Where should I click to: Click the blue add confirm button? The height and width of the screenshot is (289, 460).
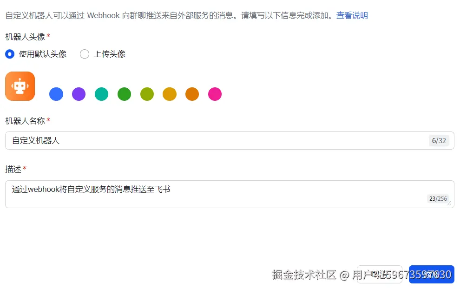click(432, 274)
